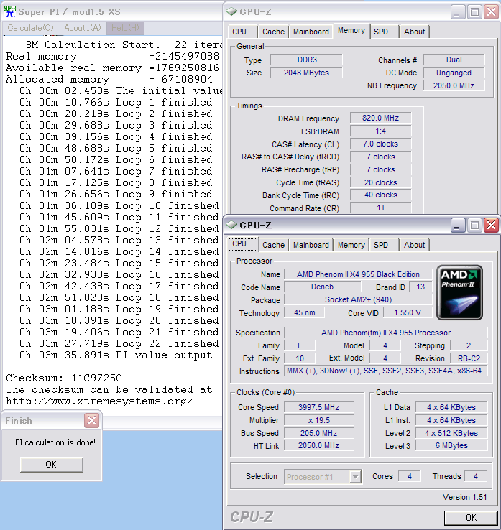Click the Core Speed 3997.5 MHz value

(x=318, y=407)
